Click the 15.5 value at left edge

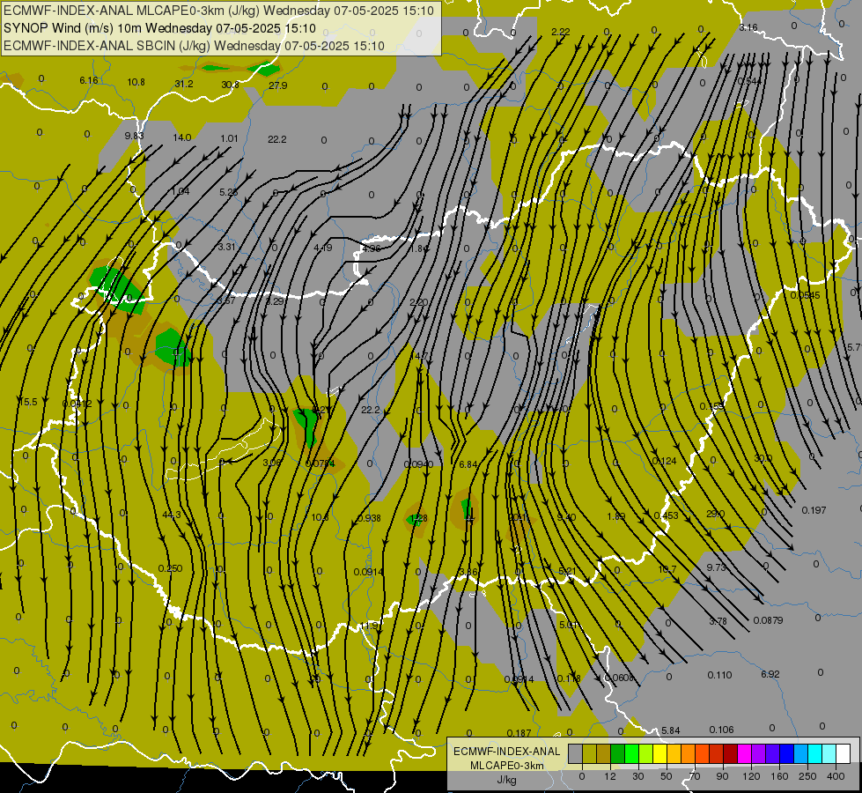click(x=28, y=403)
